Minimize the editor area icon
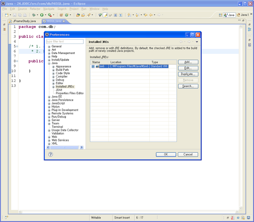The image size is (254, 222). pyautogui.click(x=239, y=20)
